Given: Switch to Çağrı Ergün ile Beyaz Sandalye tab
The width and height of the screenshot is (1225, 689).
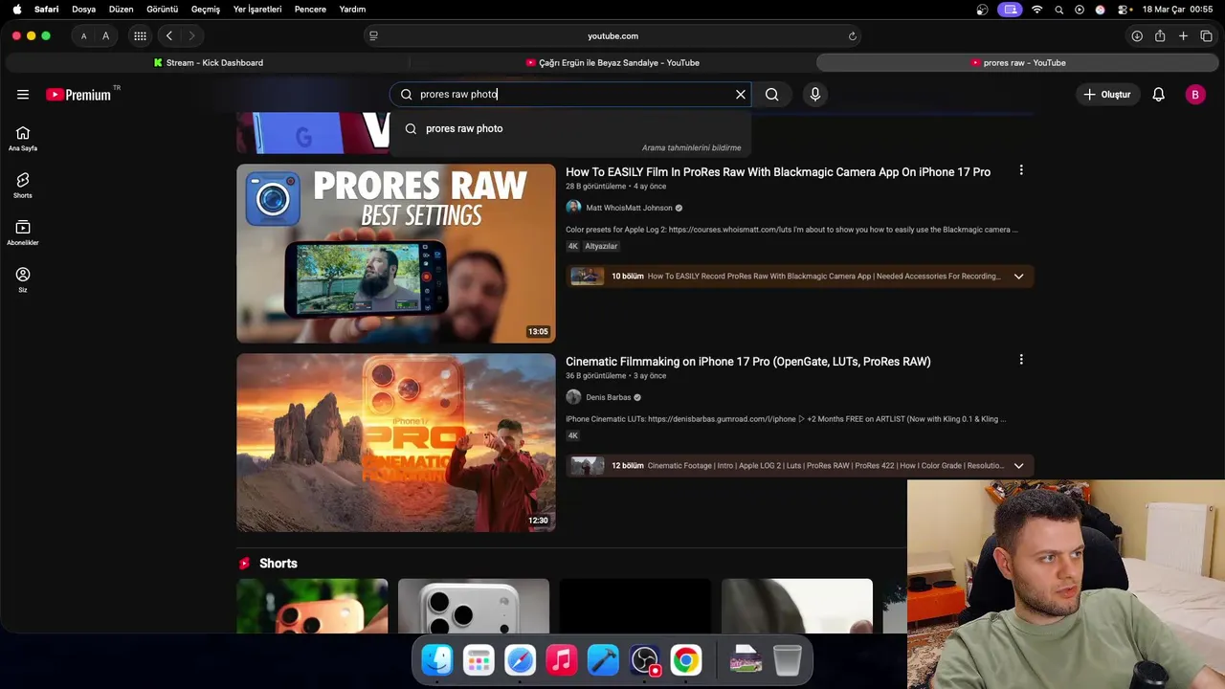Looking at the screenshot, I should tap(612, 63).
